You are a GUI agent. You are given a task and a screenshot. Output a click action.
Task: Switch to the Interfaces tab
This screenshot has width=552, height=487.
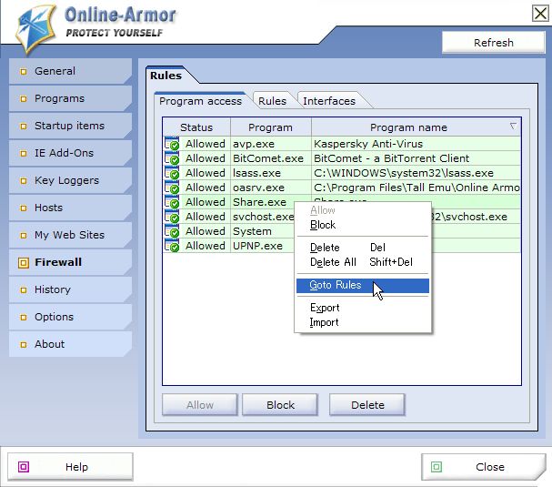click(329, 101)
